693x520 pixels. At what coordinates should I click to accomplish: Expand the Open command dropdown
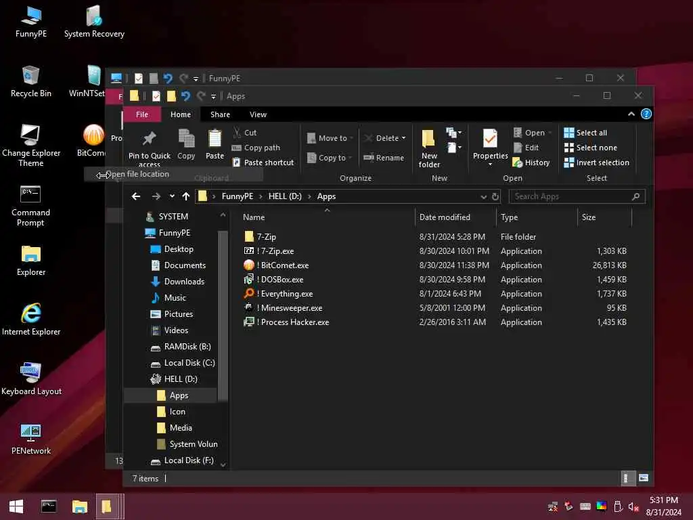tap(550, 133)
